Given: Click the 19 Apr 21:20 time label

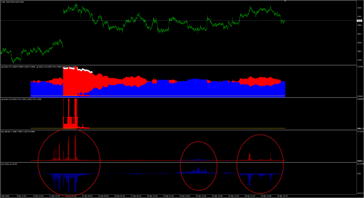Looking at the screenshot, I should [x=168, y=196].
